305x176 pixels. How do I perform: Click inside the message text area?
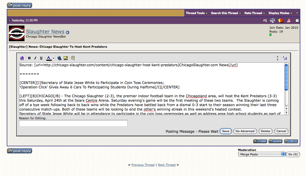click(152, 89)
